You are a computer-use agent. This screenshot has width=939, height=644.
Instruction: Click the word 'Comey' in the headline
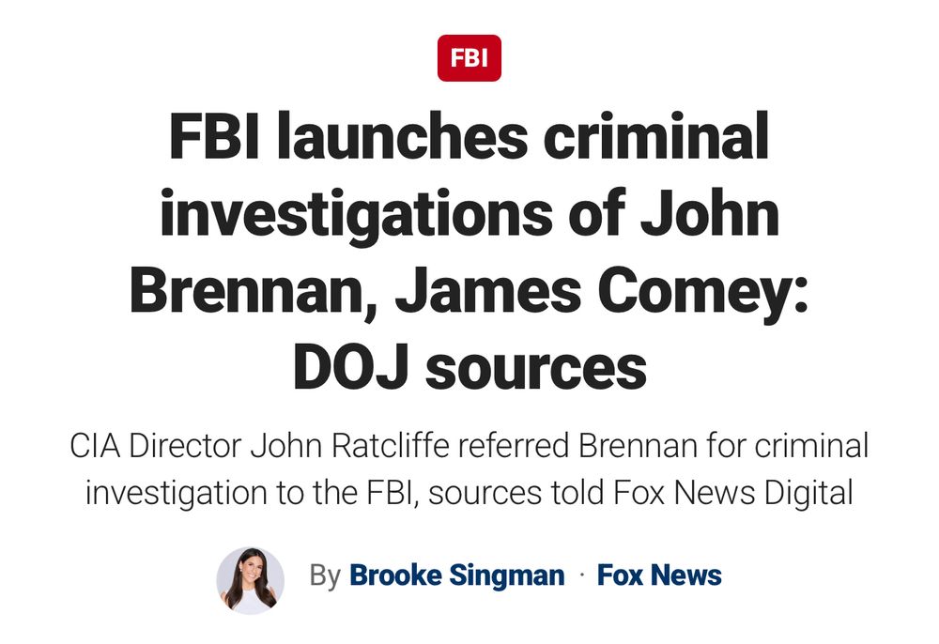point(694,292)
